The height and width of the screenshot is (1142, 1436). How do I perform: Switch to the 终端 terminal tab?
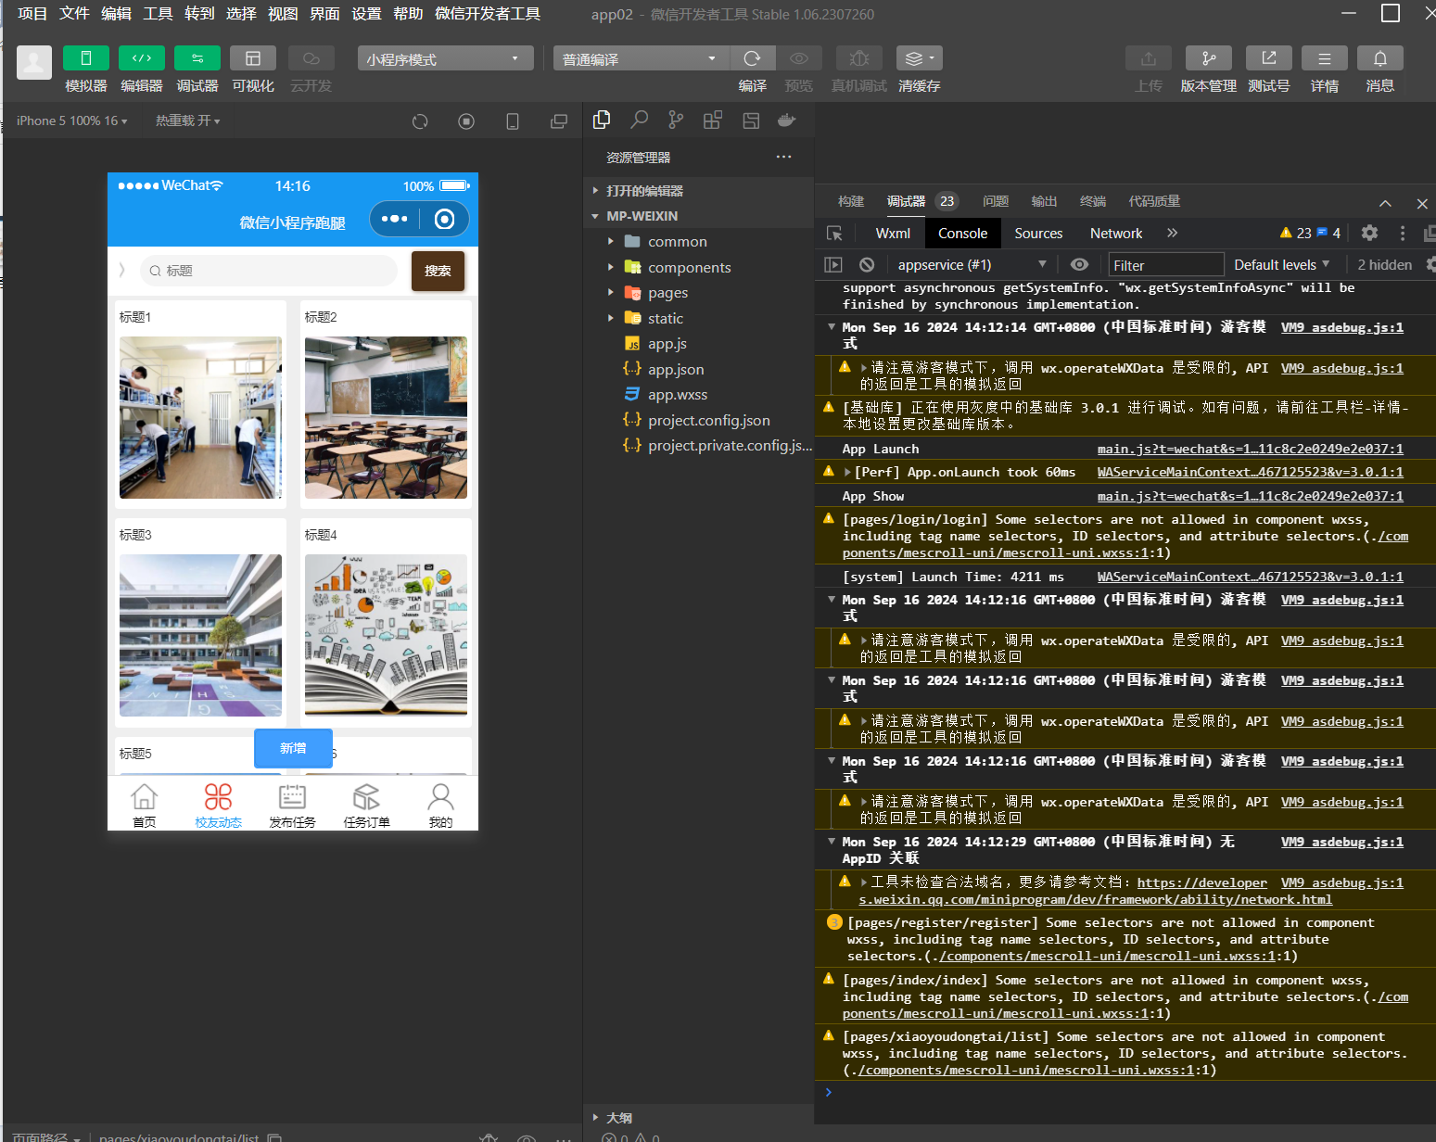coord(1093,201)
